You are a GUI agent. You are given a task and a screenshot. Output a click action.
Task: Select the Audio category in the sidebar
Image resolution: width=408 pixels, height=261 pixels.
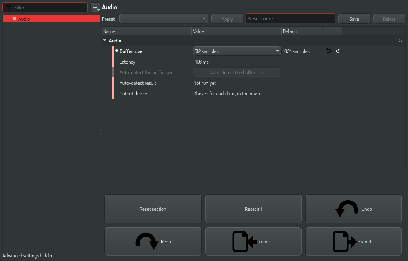click(51, 19)
